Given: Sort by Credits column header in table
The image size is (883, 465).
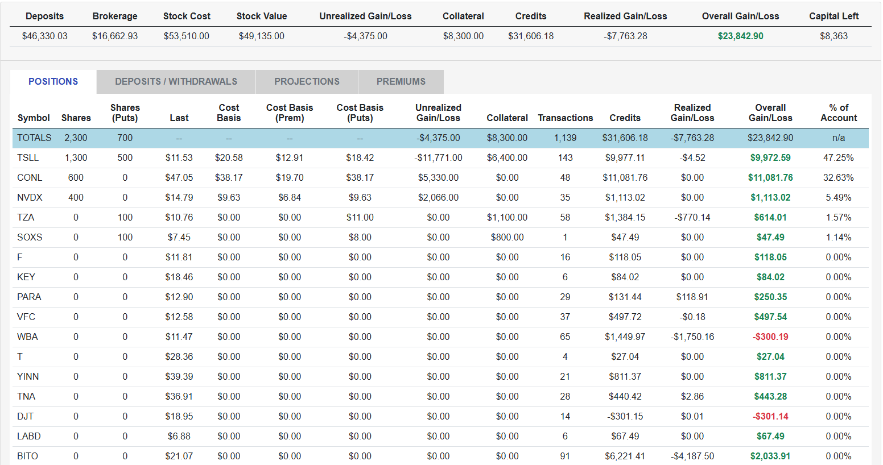Looking at the screenshot, I should 625,118.
